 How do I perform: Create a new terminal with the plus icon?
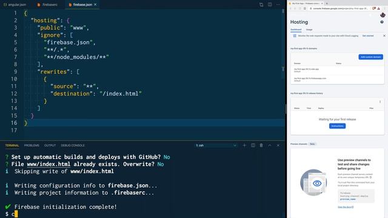pos(244,145)
